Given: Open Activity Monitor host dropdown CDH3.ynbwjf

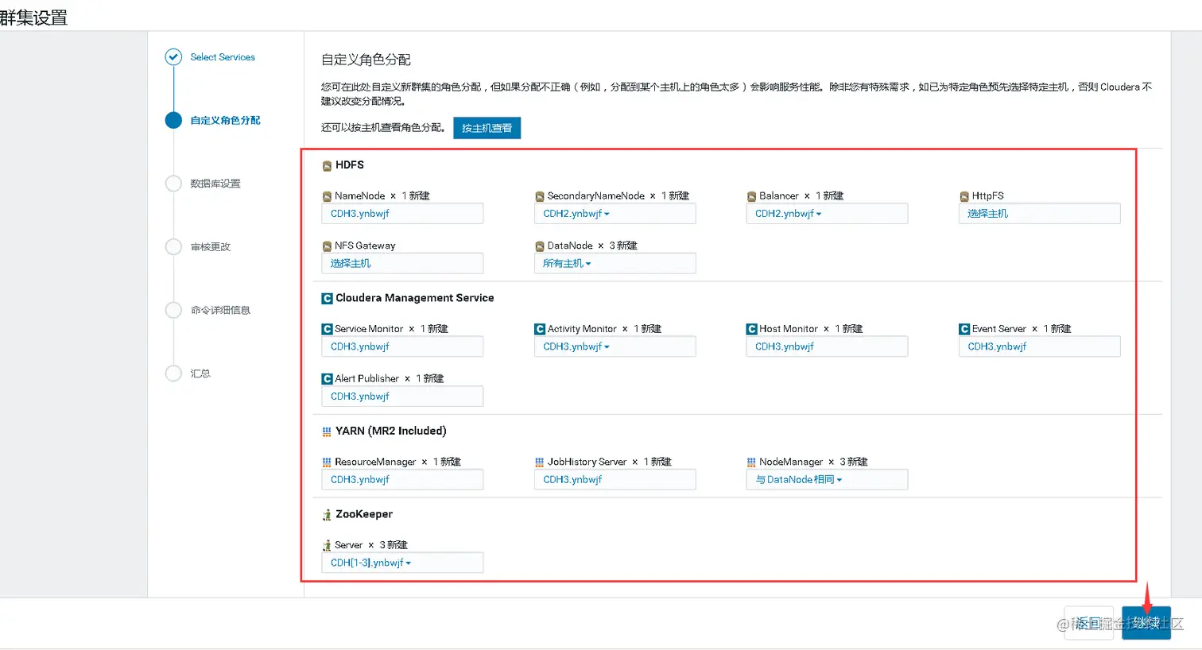Looking at the screenshot, I should (x=615, y=346).
